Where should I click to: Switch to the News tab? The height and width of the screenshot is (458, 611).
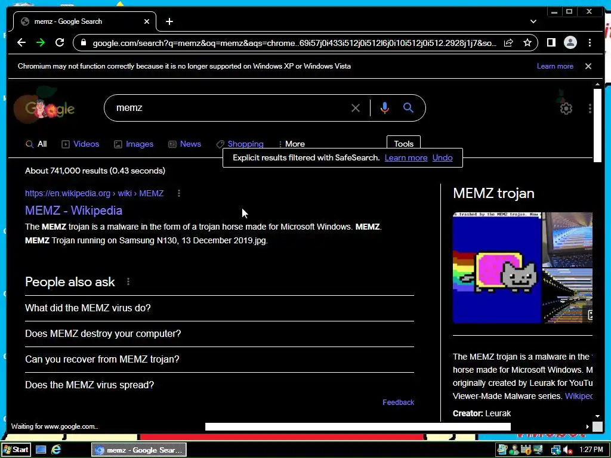185,144
